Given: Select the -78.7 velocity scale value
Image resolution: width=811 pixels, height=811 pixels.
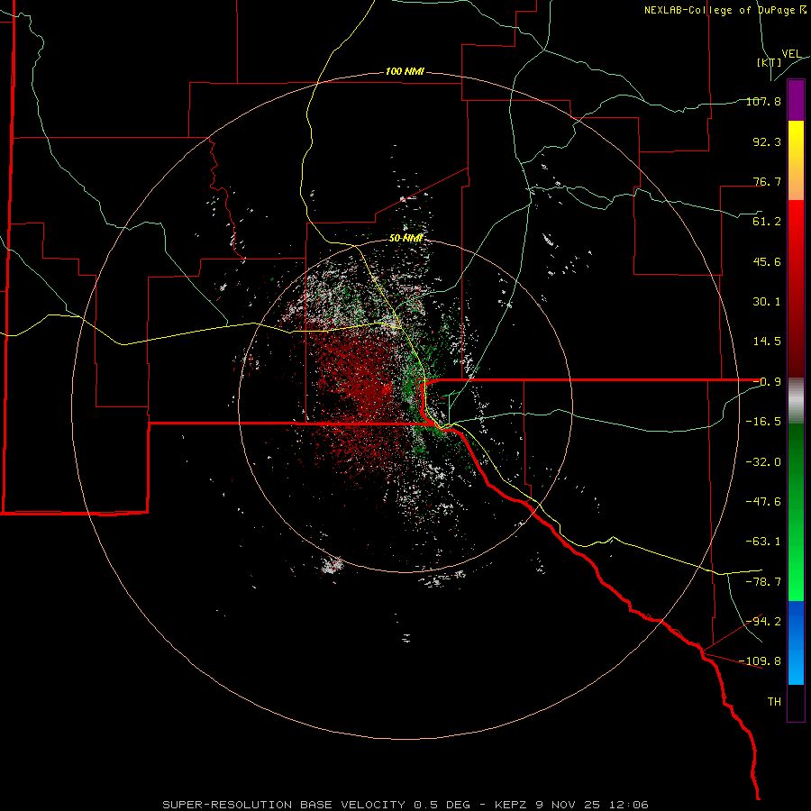Looking at the screenshot, I should point(763,582).
